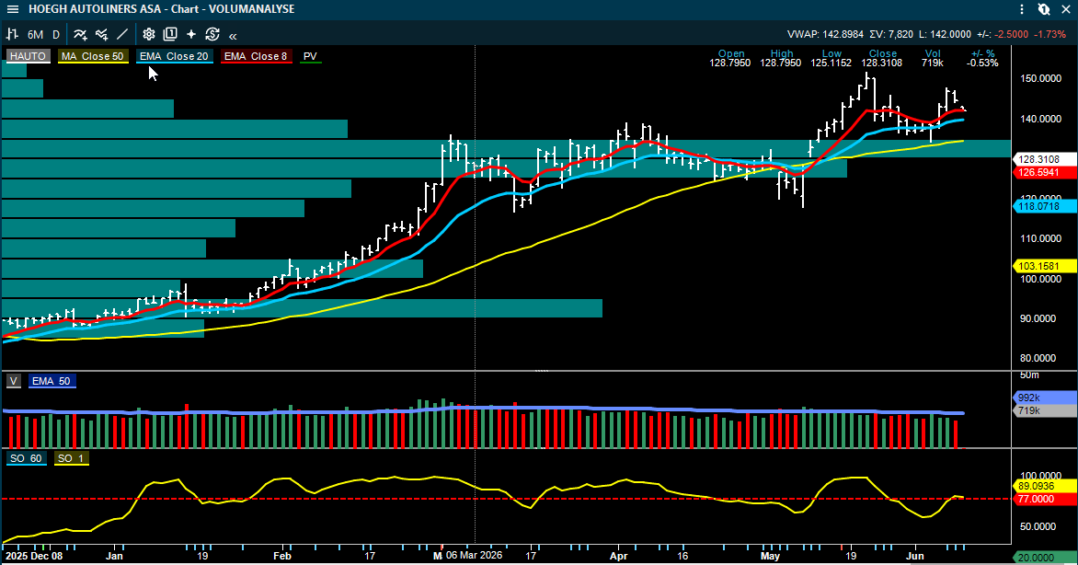1078x565 pixels.
Task: Change the 6M time range
Action: tap(35, 34)
